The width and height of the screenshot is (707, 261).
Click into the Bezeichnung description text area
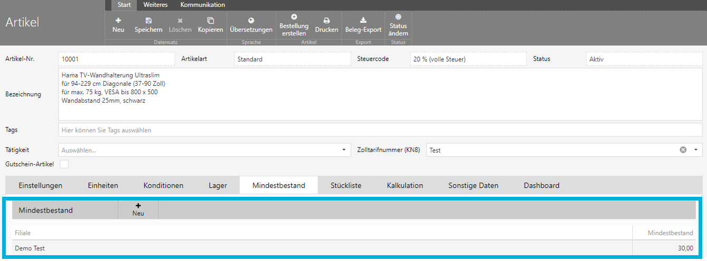pyautogui.click(x=380, y=94)
